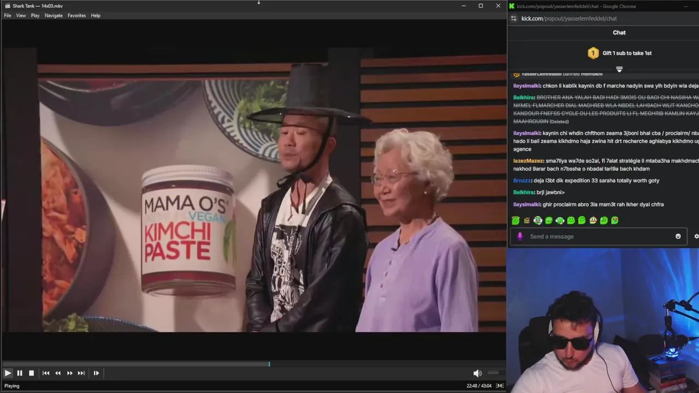Open the Favorites menu
This screenshot has width=699, height=393.
click(x=76, y=15)
